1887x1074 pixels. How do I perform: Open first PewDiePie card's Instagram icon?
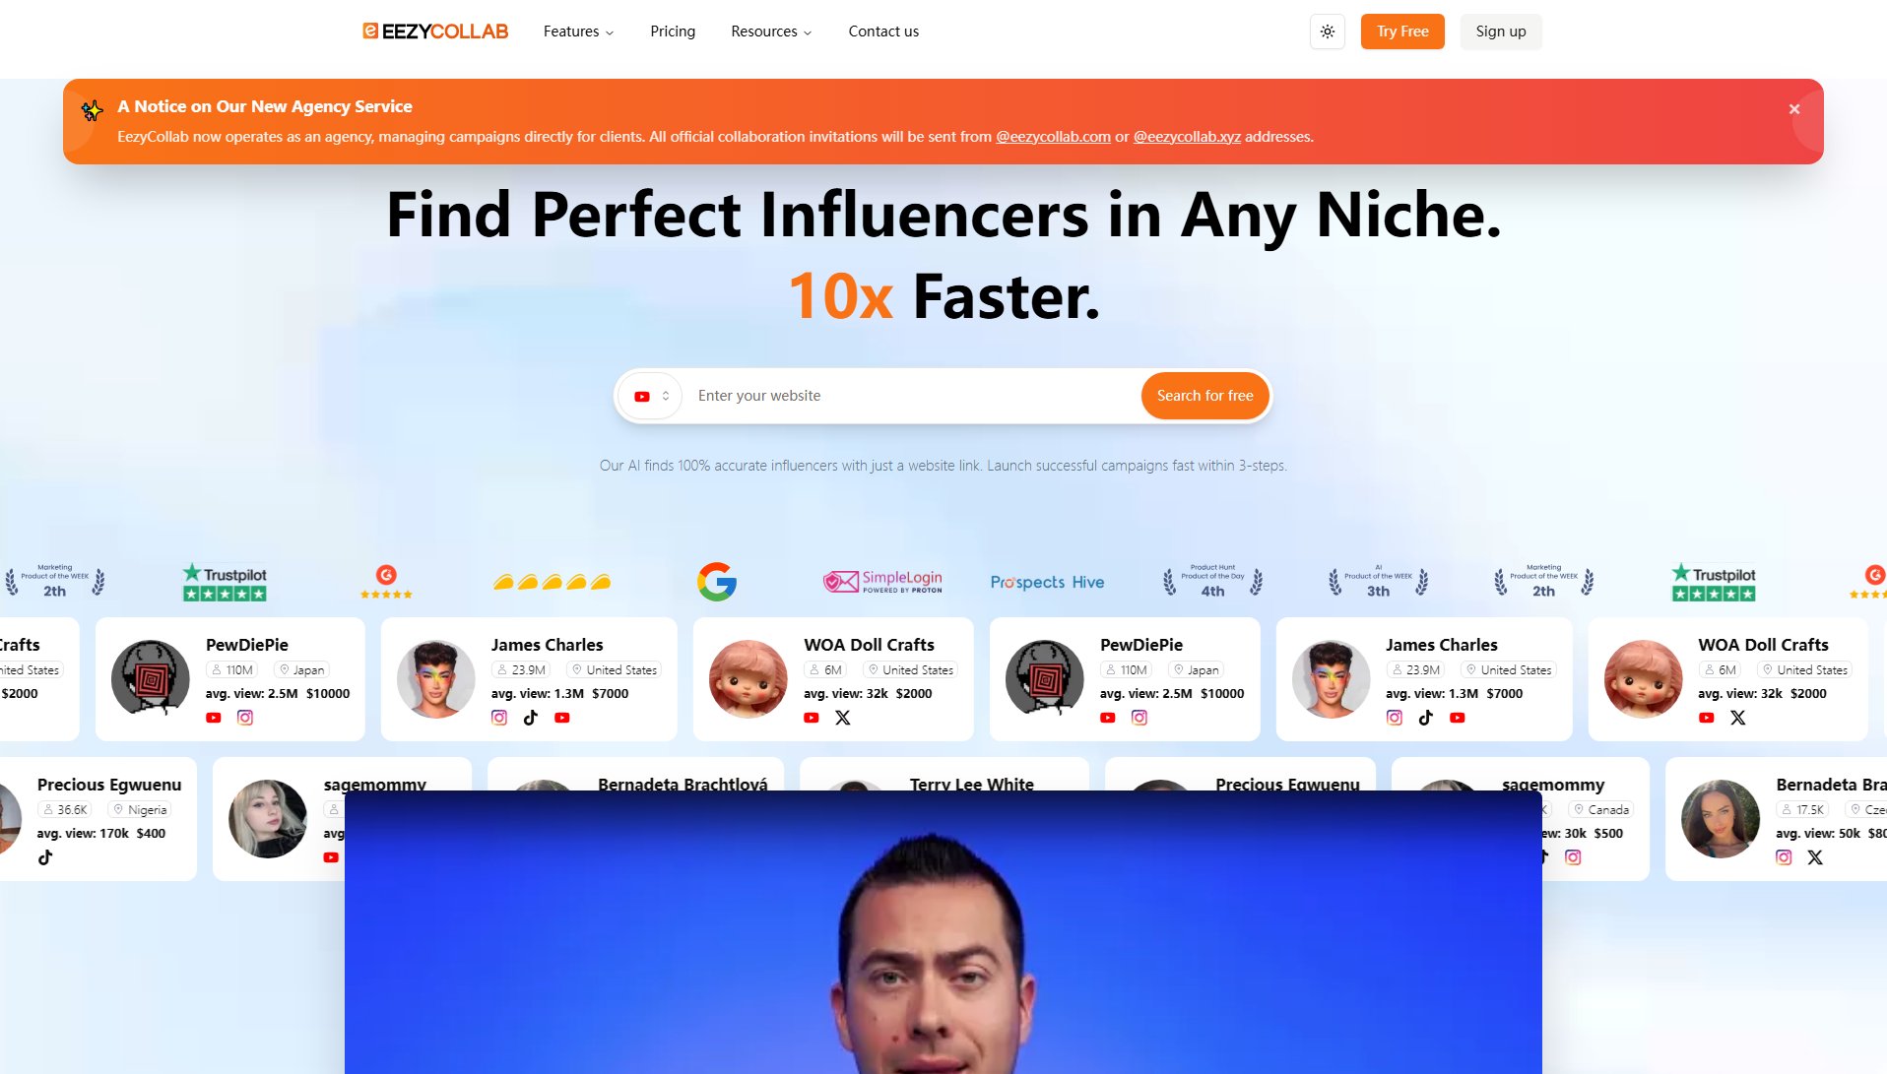tap(245, 718)
